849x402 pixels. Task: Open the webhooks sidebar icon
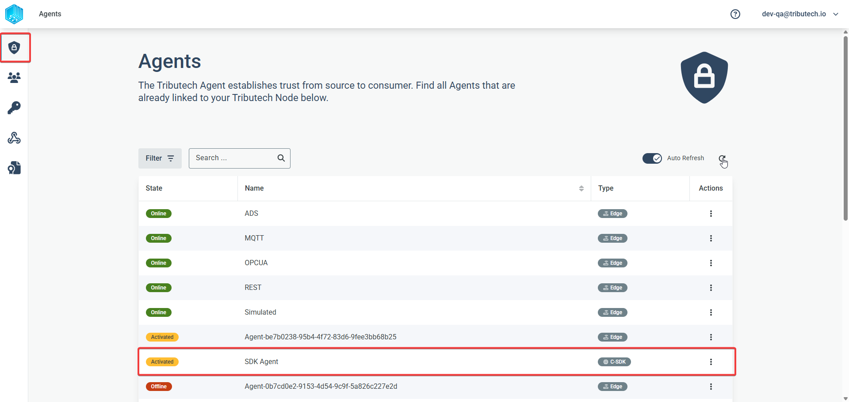(14, 138)
